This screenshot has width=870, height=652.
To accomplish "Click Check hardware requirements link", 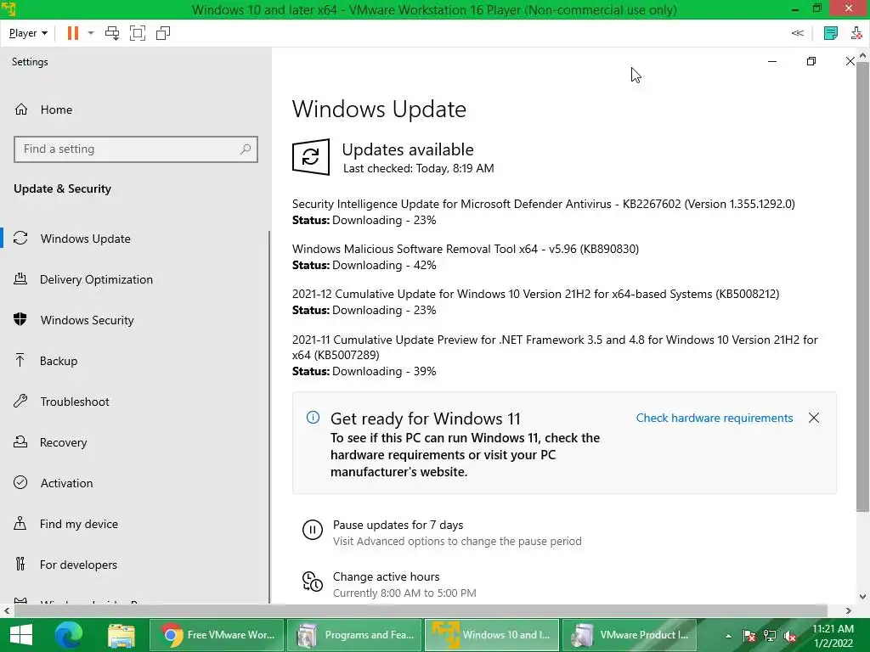I will (x=714, y=418).
